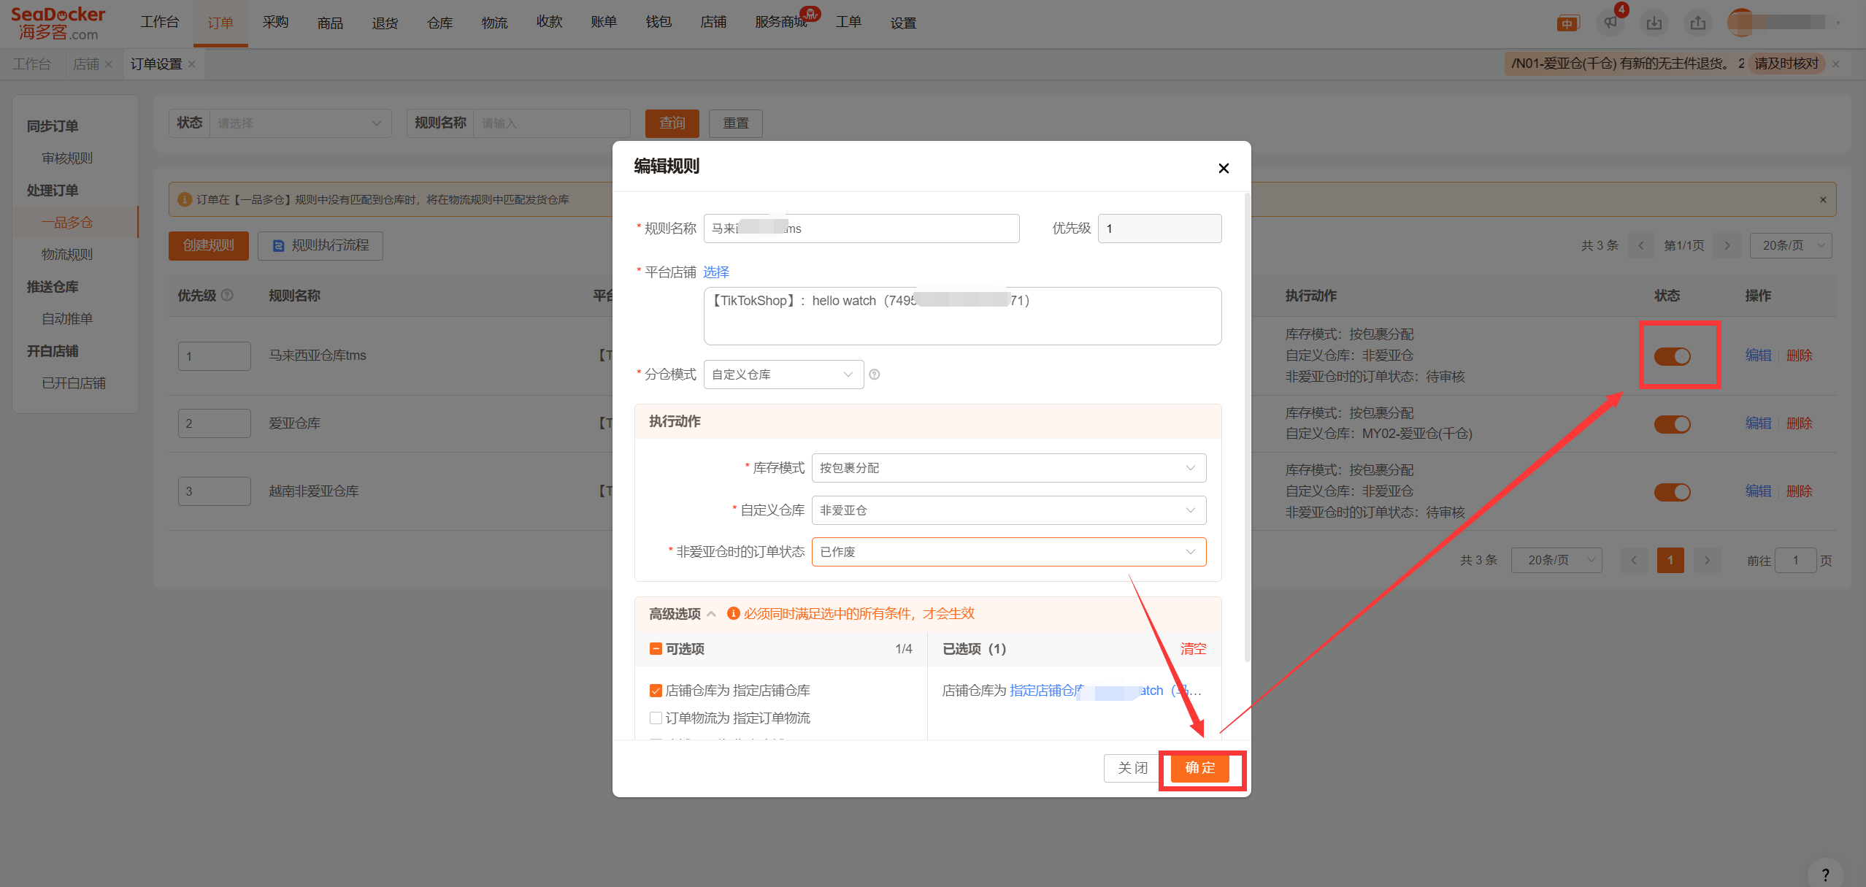Open the 仓库 top menu
1866x887 pixels.
439,23
